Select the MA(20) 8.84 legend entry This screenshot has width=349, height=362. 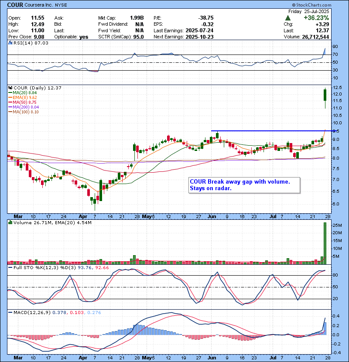click(23, 93)
